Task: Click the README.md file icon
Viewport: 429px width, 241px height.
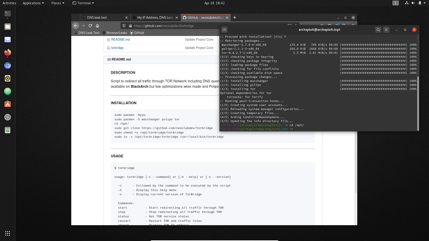Action: coord(109,39)
